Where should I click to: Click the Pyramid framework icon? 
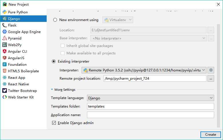5,38
